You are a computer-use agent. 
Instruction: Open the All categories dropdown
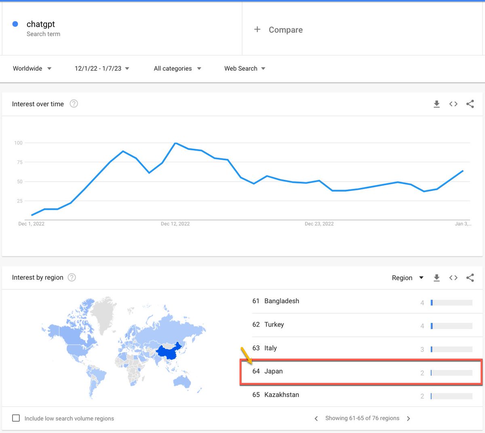point(177,68)
